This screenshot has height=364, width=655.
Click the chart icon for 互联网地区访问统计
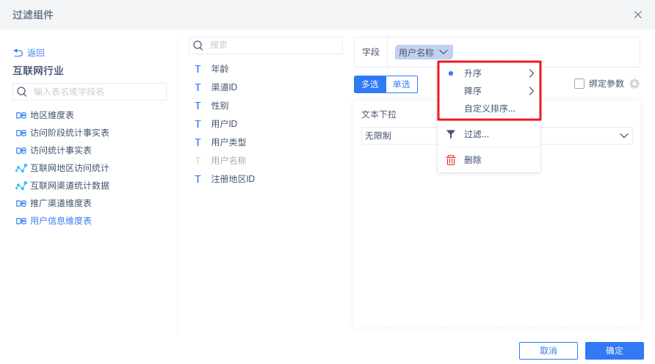point(21,168)
